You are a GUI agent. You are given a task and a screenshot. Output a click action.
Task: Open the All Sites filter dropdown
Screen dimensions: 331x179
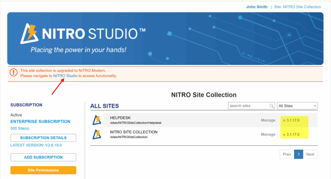[297, 106]
